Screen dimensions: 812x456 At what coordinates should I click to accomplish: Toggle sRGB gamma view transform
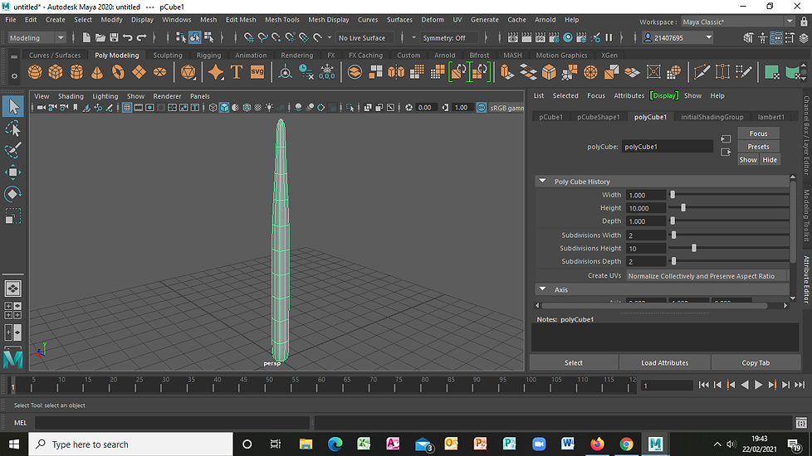coord(481,108)
